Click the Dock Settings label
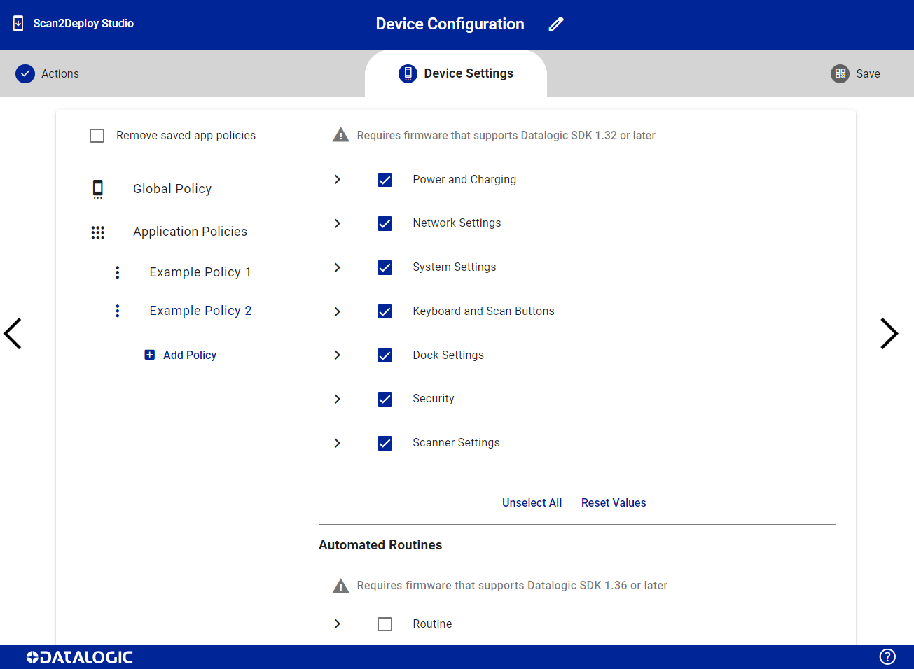This screenshot has height=669, width=914. (x=448, y=355)
